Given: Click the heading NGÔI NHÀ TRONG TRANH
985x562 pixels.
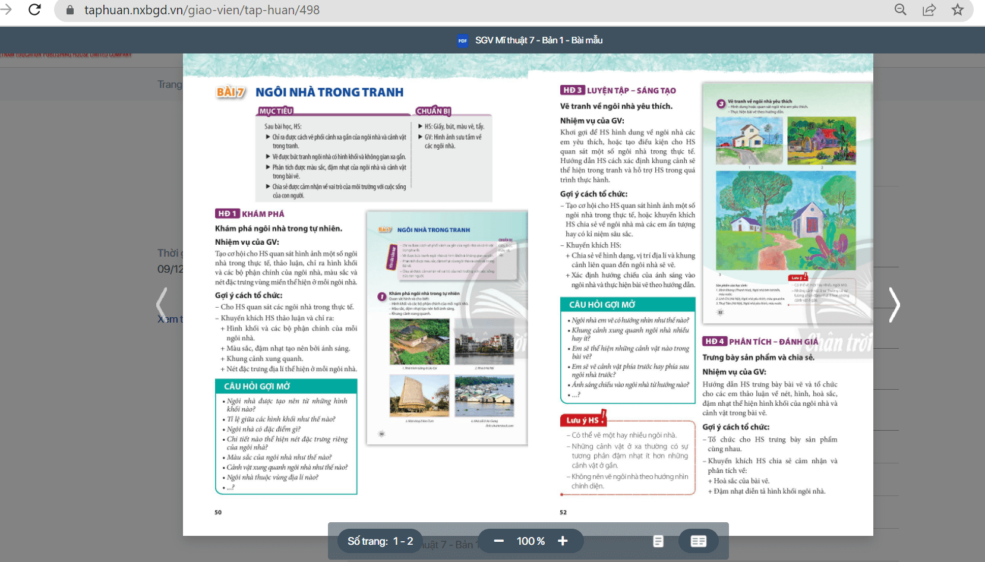Looking at the screenshot, I should (330, 92).
